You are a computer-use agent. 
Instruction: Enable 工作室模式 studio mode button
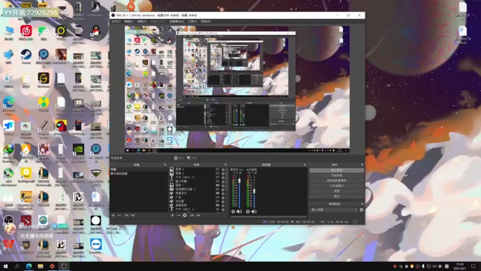pyautogui.click(x=337, y=186)
